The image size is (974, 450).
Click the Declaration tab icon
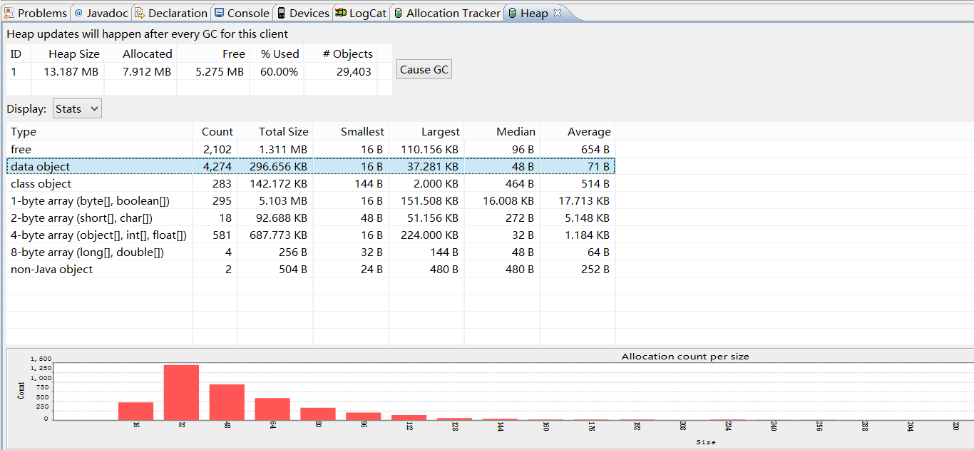pos(139,13)
